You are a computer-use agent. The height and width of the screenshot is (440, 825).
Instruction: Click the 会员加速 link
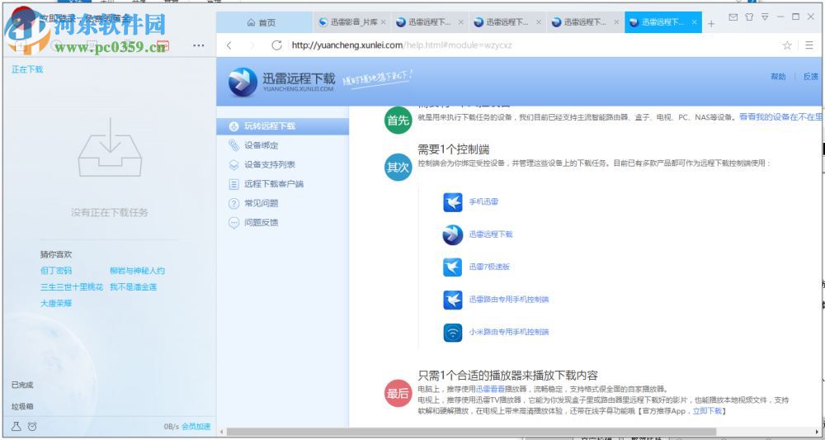coord(196,426)
